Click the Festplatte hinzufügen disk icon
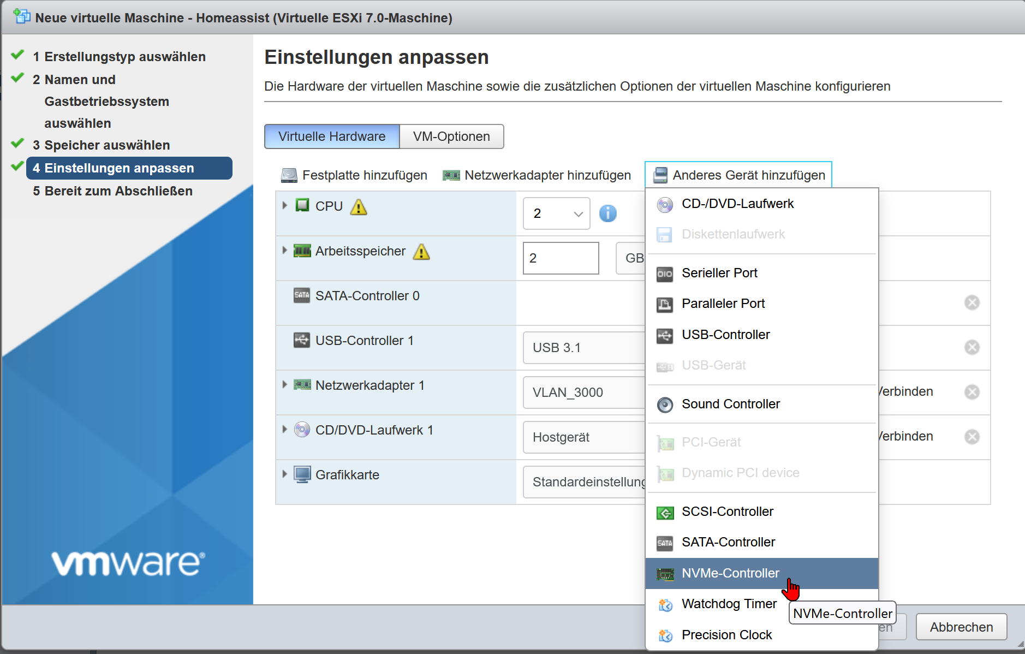This screenshot has width=1025, height=654. (289, 175)
